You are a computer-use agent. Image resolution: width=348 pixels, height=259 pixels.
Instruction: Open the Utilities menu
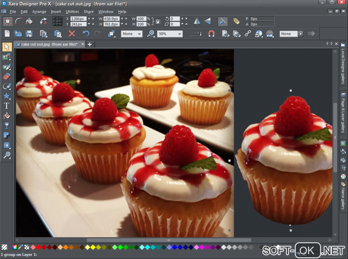coord(72,12)
